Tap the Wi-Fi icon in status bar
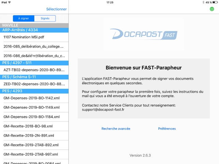The width and height of the screenshot is (219, 164). [10, 2]
